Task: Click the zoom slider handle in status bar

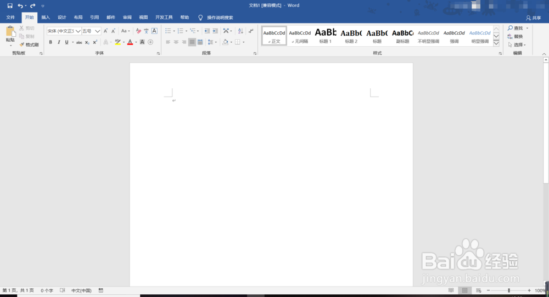Action: coord(509,290)
